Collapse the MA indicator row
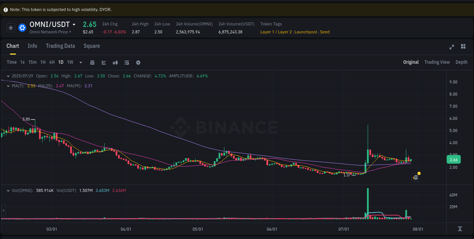Screen dimensions: 474x239 coord(8,86)
